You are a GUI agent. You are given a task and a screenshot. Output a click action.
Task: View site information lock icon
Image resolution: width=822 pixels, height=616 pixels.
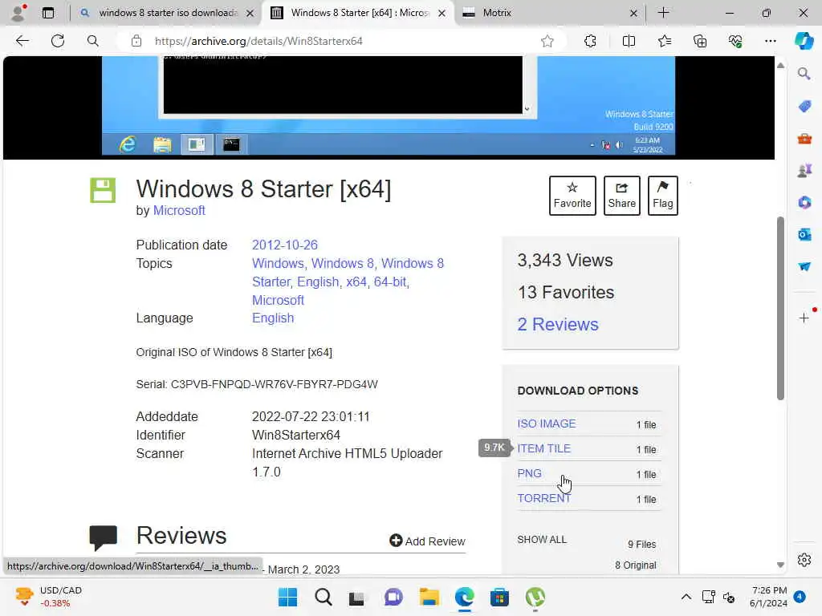coord(136,41)
